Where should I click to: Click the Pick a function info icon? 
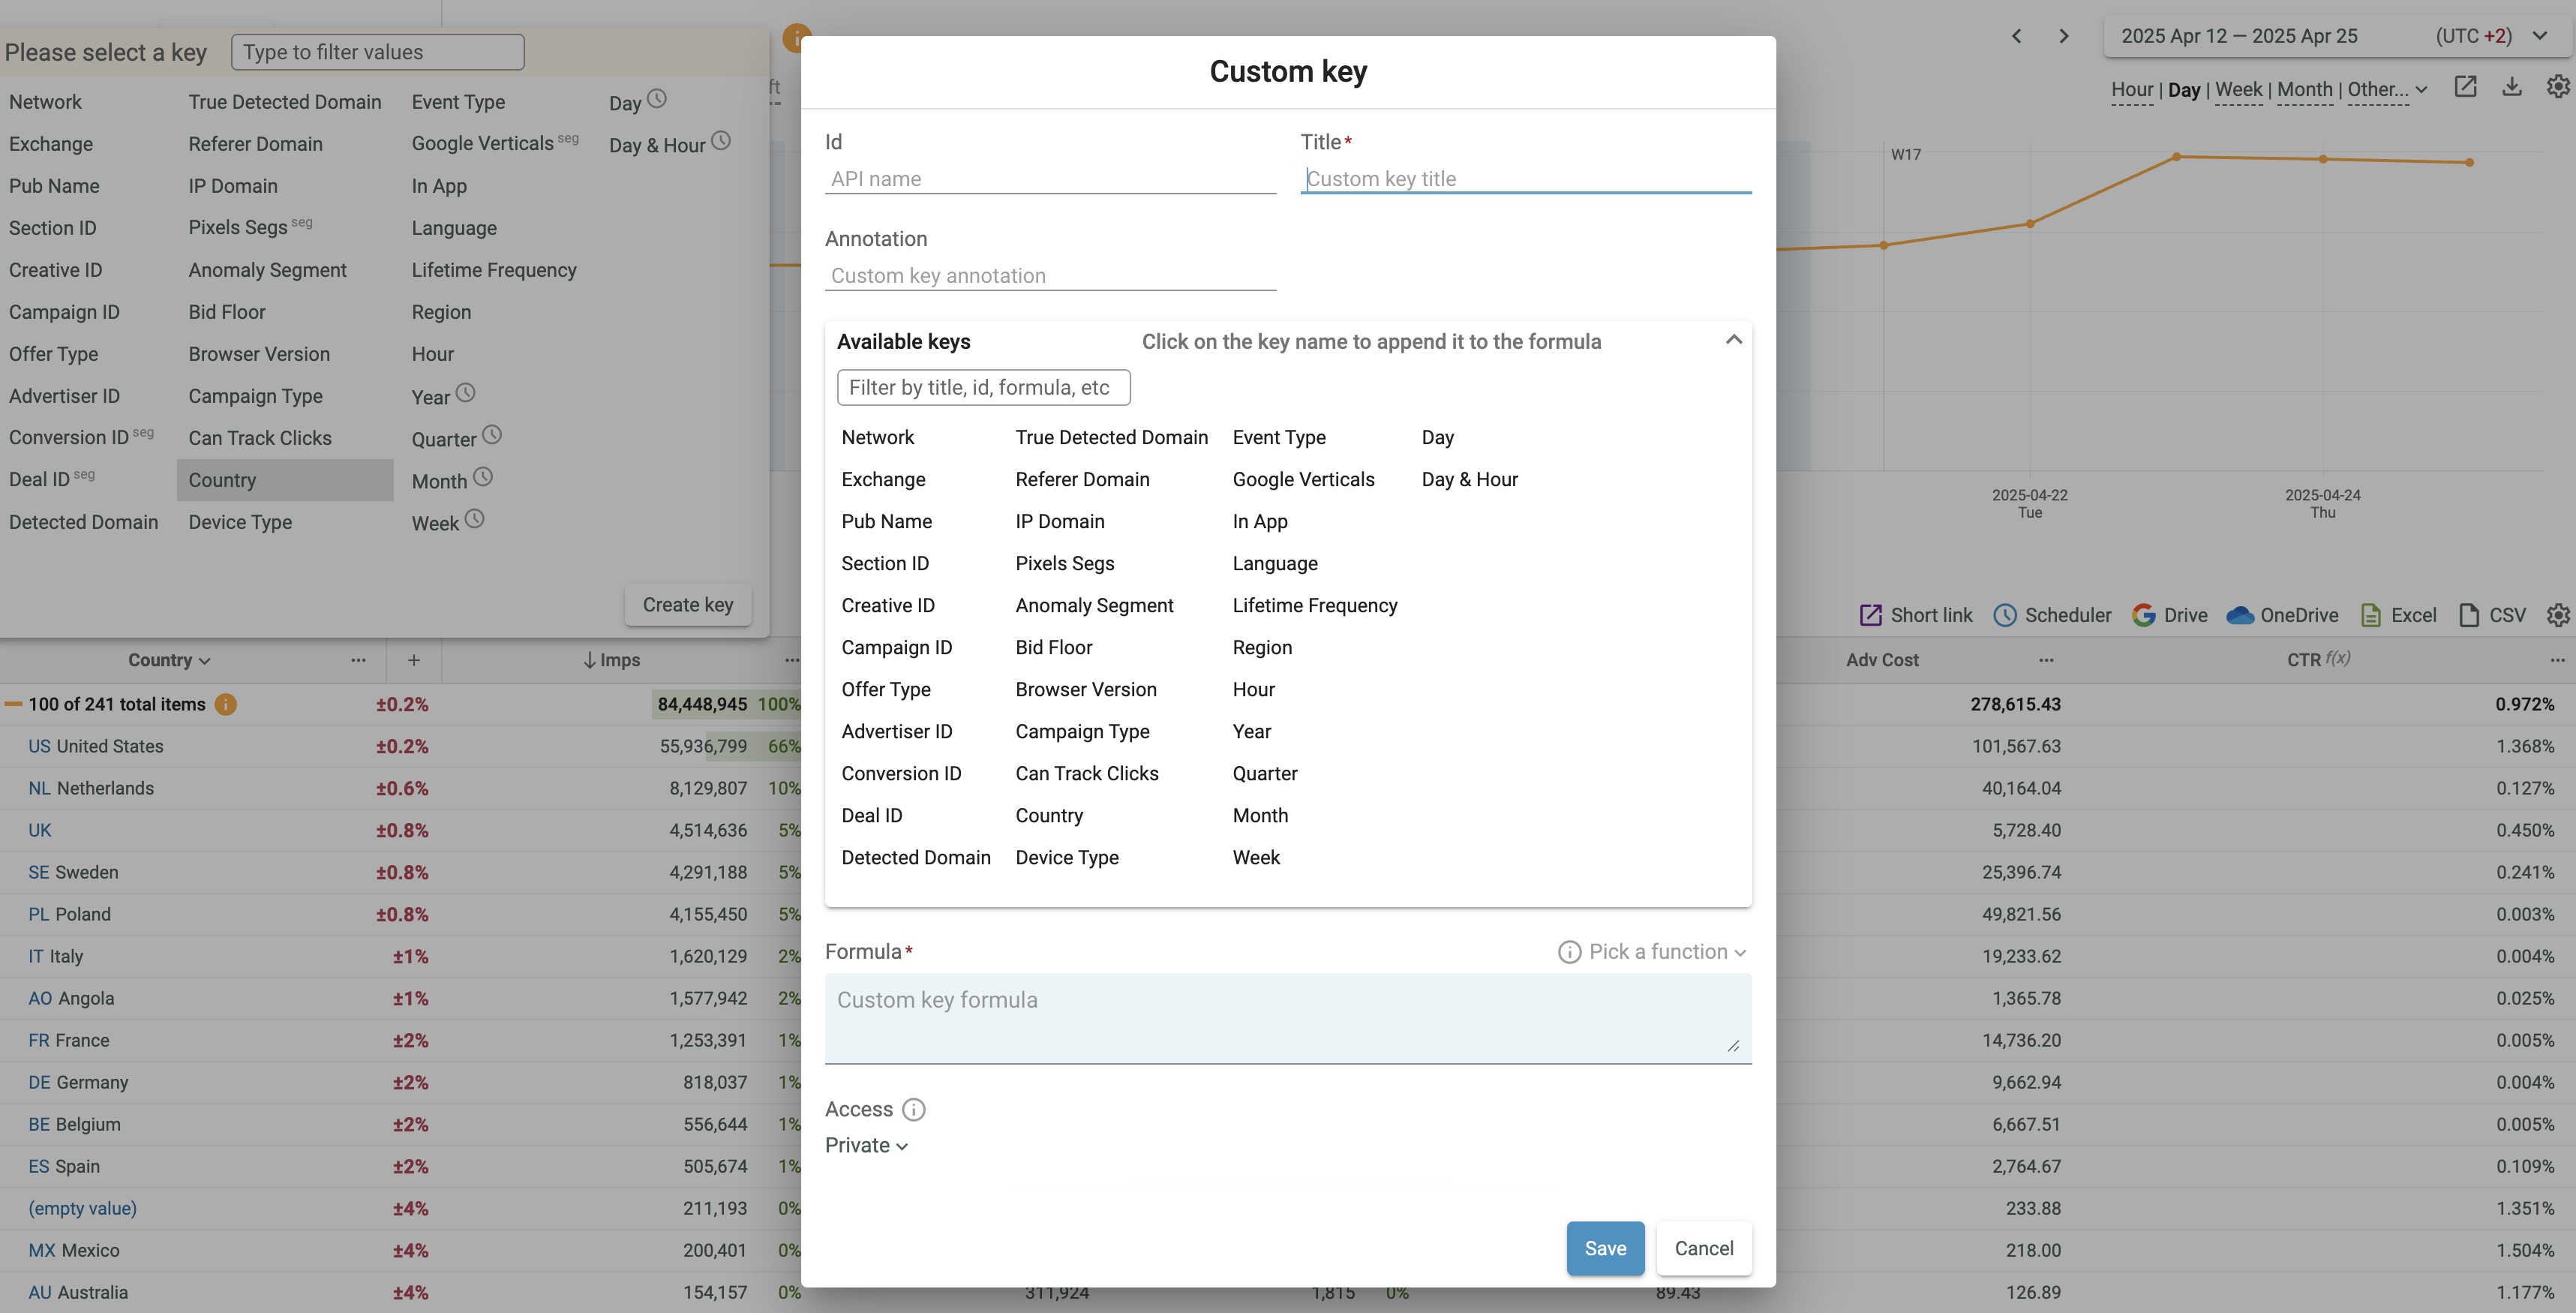[1569, 952]
